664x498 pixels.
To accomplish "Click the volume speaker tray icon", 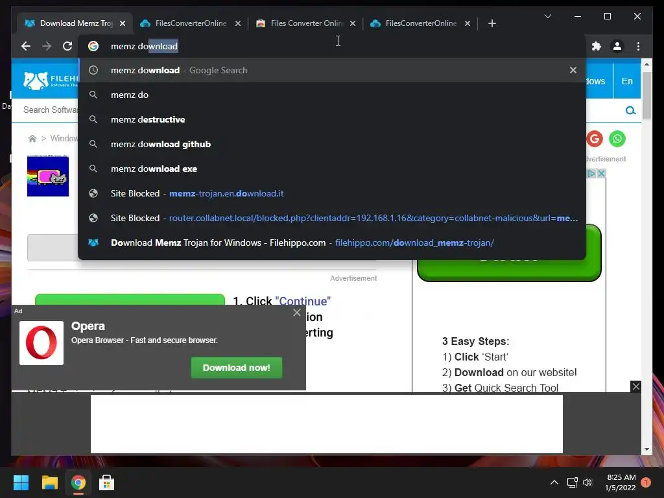I will pos(587,482).
